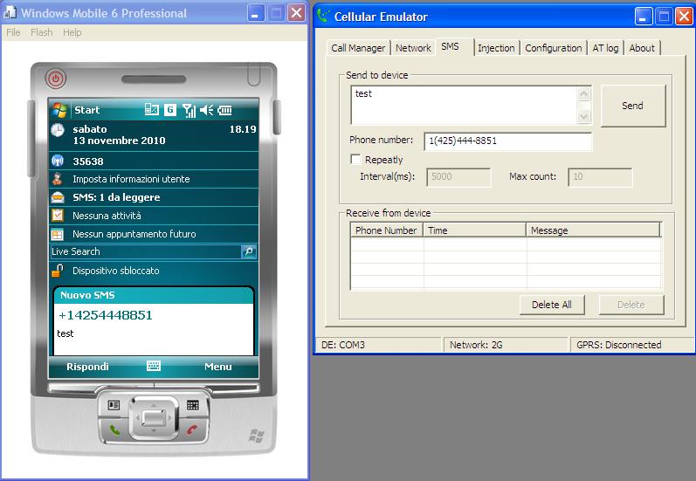
Task: Click the right soft hardware key
Action: (193, 405)
